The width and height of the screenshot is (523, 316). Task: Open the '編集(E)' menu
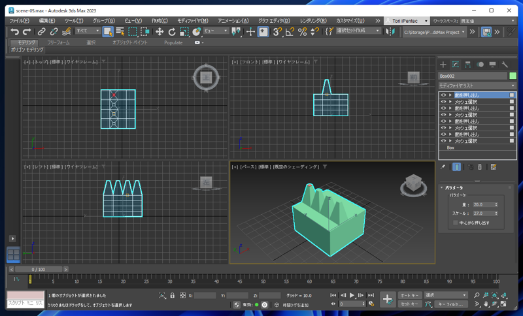click(x=47, y=21)
